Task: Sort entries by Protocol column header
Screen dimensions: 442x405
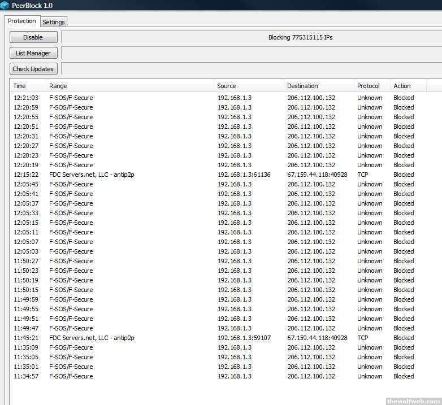Action: tap(371, 86)
